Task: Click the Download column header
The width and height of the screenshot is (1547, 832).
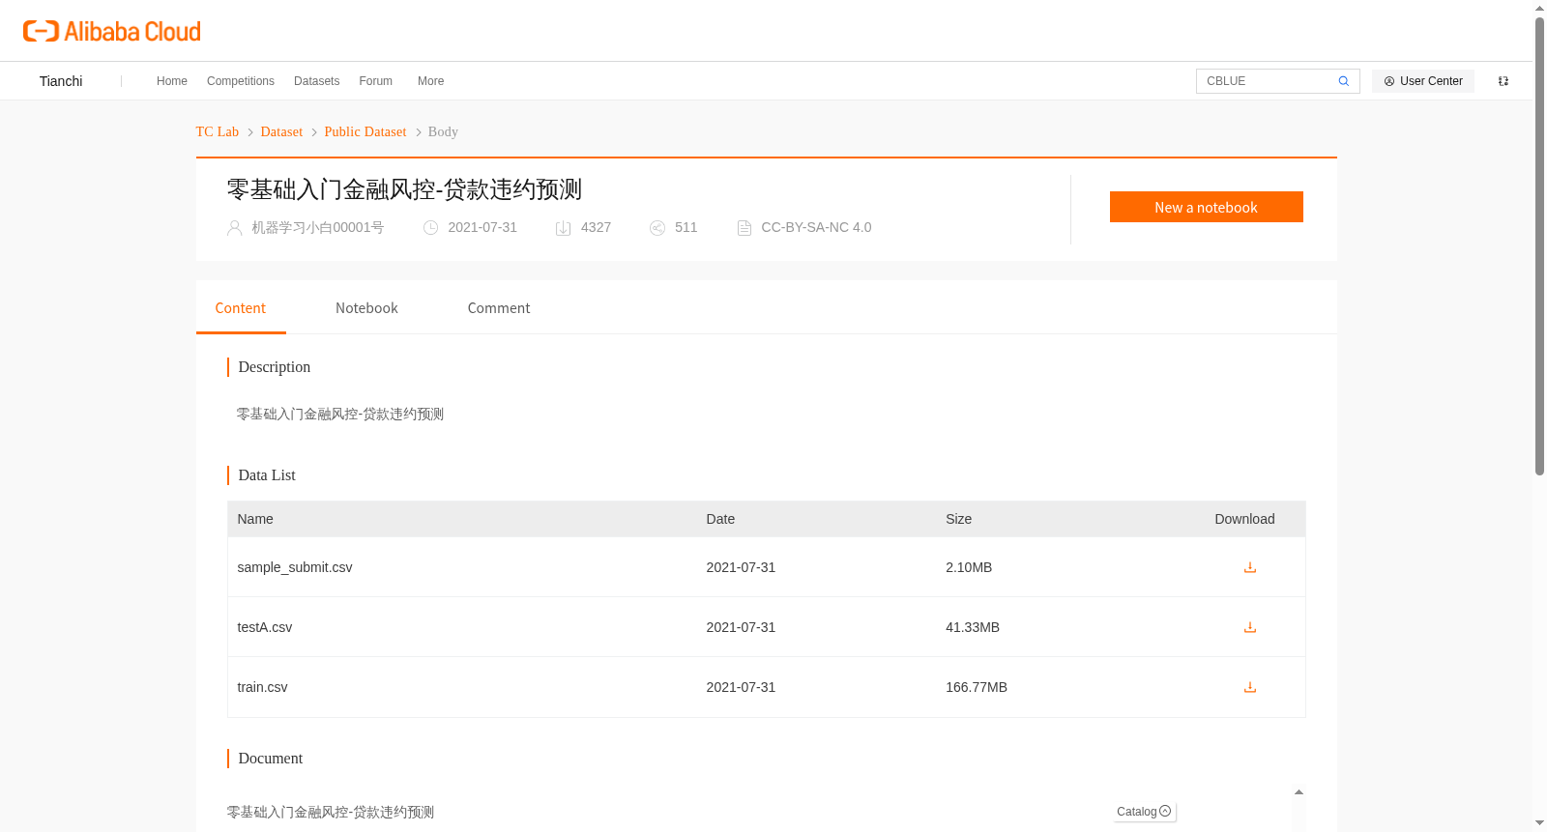Action: click(1244, 519)
